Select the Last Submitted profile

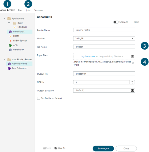click(20, 68)
